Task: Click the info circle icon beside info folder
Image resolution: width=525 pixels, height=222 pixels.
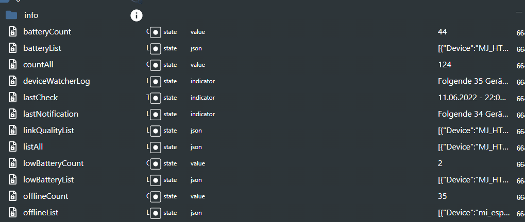Action: [136, 15]
